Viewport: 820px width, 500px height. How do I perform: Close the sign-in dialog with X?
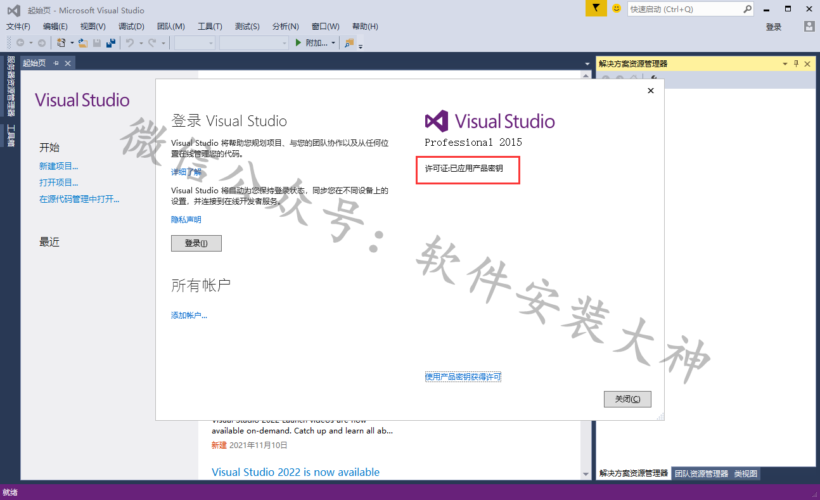651,91
